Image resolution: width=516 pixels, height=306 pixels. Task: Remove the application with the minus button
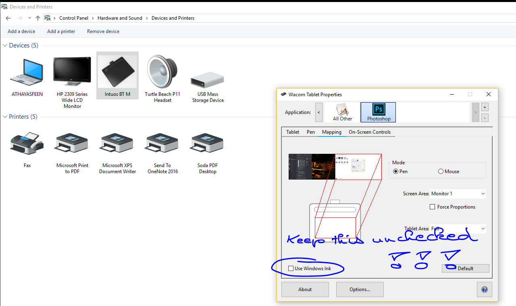coord(485,118)
